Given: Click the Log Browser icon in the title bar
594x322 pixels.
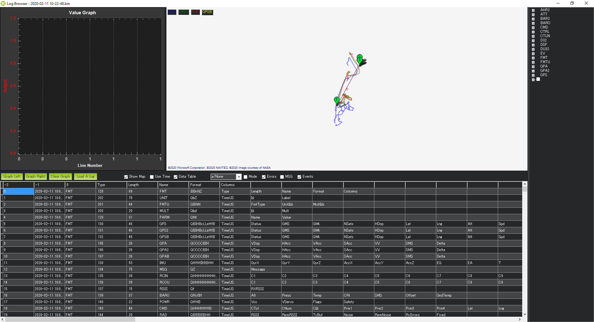Looking at the screenshot, I should tap(3, 3).
